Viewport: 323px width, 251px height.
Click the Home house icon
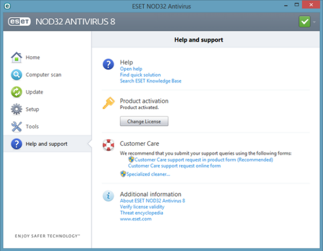(17, 57)
